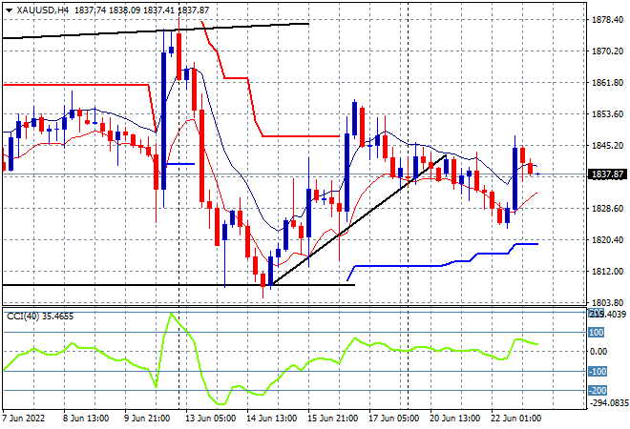Screen dimensions: 630x429
Task: Click the 7 Jun 2022 date label
Action: [x=24, y=419]
